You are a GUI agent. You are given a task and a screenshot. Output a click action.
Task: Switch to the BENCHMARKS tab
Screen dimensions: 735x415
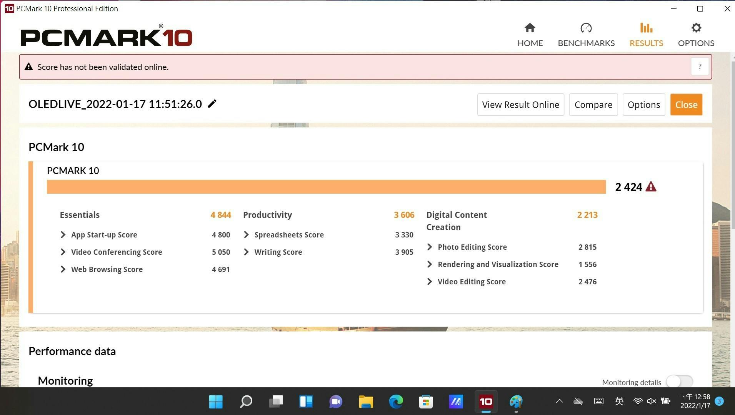tap(586, 35)
